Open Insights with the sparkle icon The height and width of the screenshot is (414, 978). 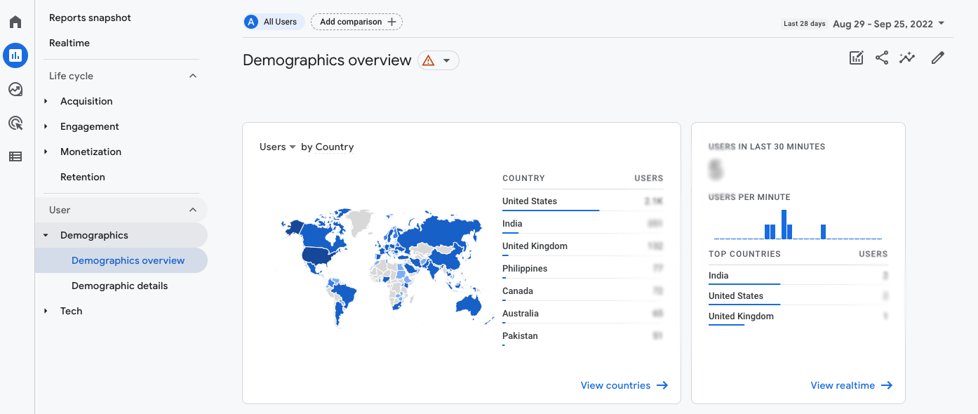(x=907, y=58)
